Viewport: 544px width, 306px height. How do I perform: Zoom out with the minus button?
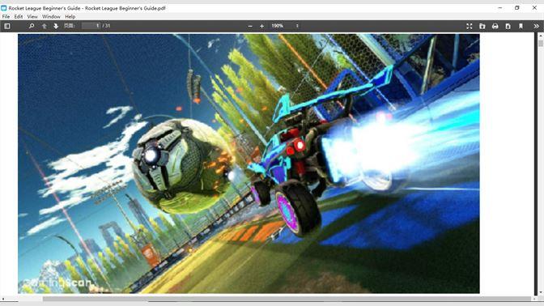[x=250, y=26]
